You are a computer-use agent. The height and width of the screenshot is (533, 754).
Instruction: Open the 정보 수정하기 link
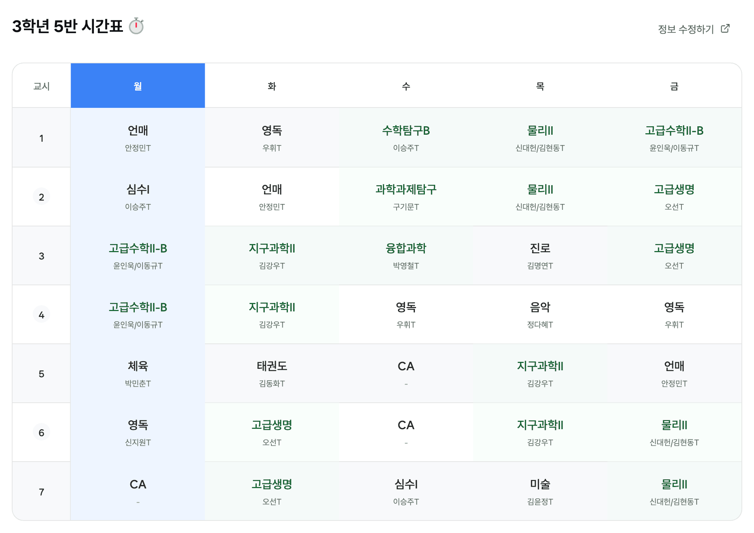[686, 29]
